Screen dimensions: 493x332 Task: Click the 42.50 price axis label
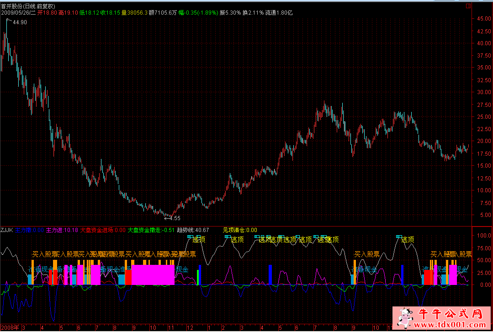click(x=484, y=32)
